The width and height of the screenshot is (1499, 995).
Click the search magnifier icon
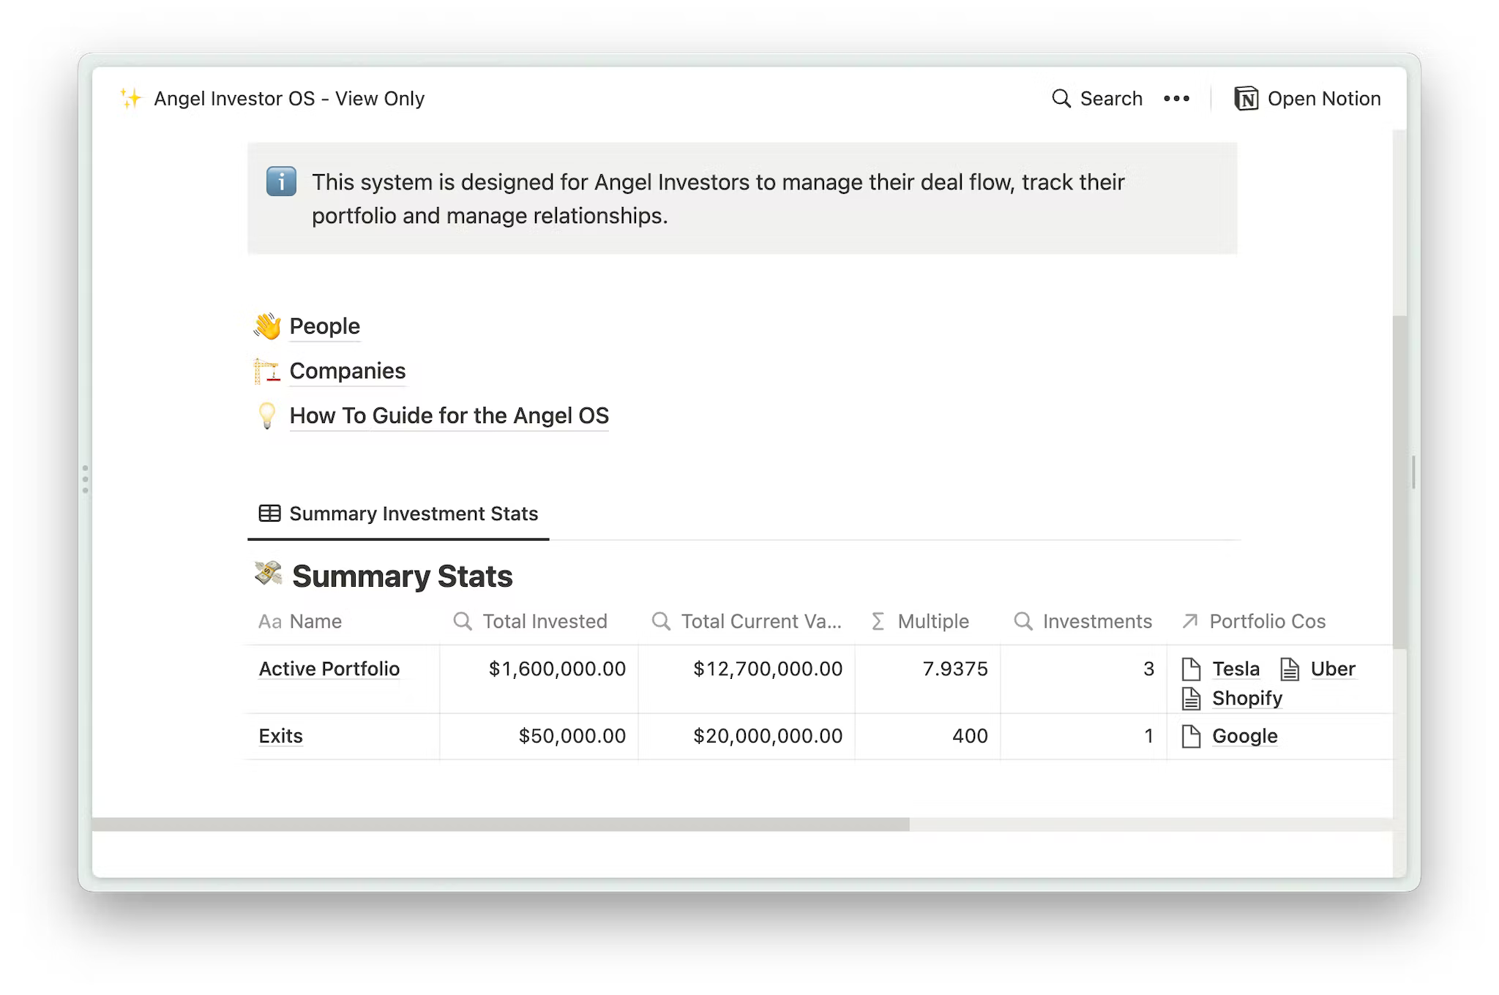tap(1061, 99)
